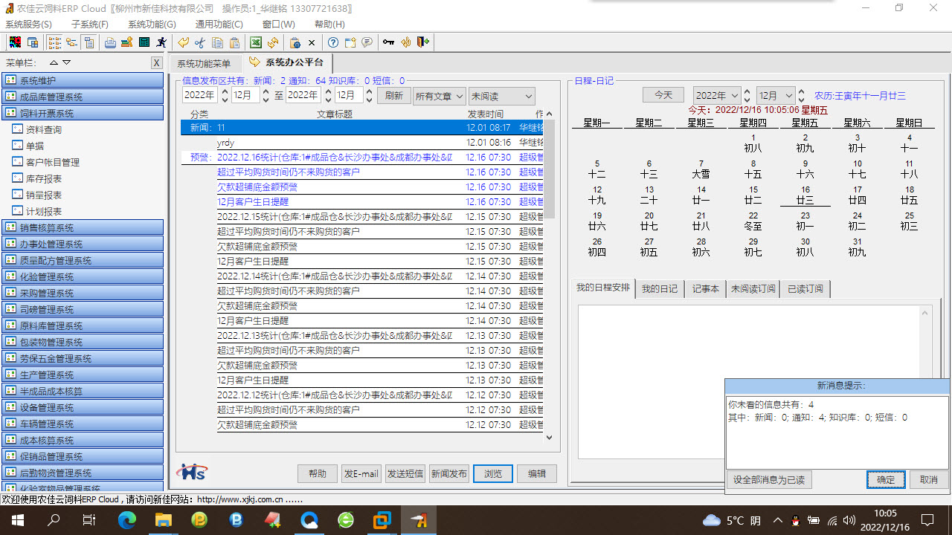
Task: Open 窗口(W) menu
Action: [x=278, y=25]
